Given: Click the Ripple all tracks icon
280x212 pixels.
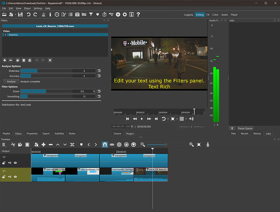Looking at the screenshot, I should [x=126, y=145].
